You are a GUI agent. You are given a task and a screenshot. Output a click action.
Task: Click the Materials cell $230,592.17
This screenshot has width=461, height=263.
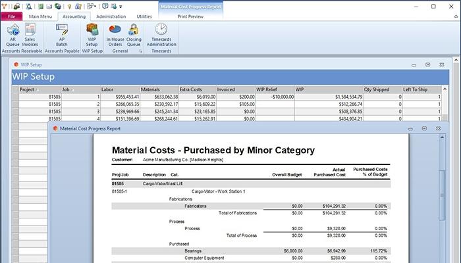(159, 104)
